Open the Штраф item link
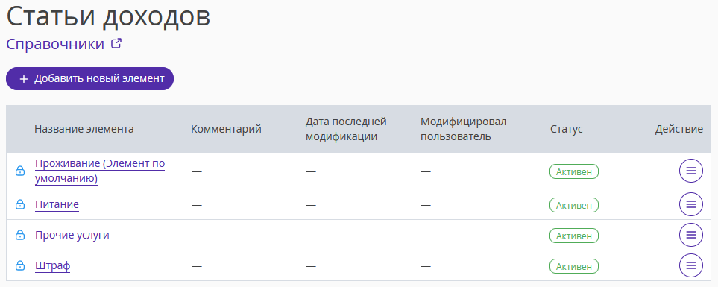The height and width of the screenshot is (287, 718). (53, 265)
